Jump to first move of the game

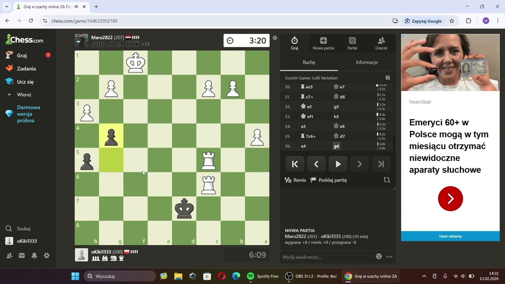click(295, 164)
